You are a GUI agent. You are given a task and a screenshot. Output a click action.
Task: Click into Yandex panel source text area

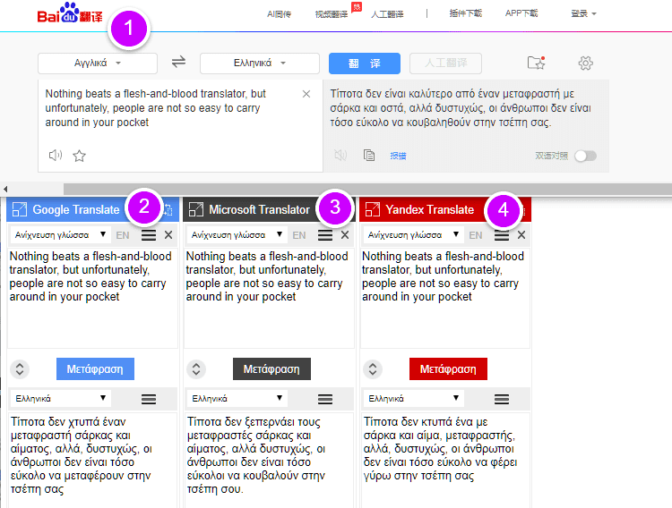445,298
